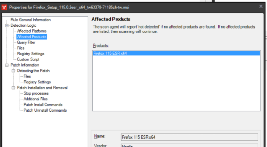Collapse the Patch Information tree node
267x147 pixels.
7,65
